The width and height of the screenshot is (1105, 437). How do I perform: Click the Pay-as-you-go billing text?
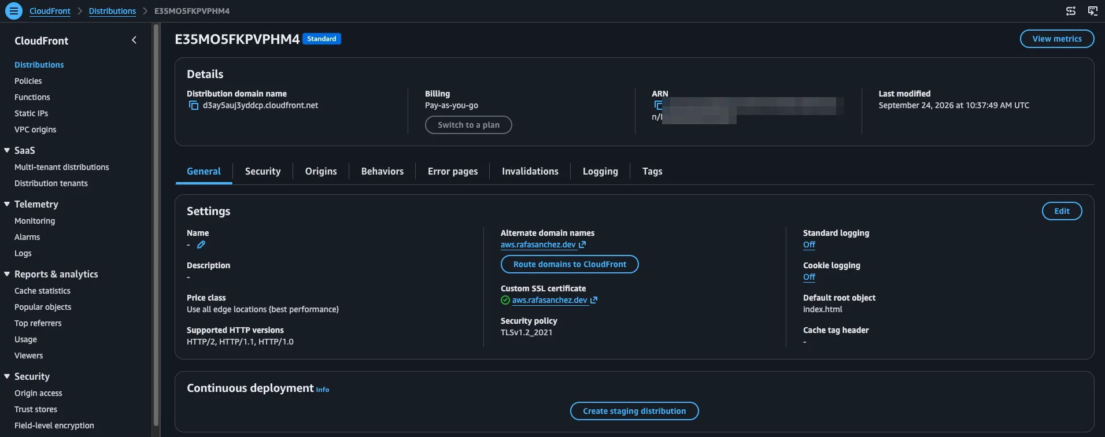[x=452, y=105]
